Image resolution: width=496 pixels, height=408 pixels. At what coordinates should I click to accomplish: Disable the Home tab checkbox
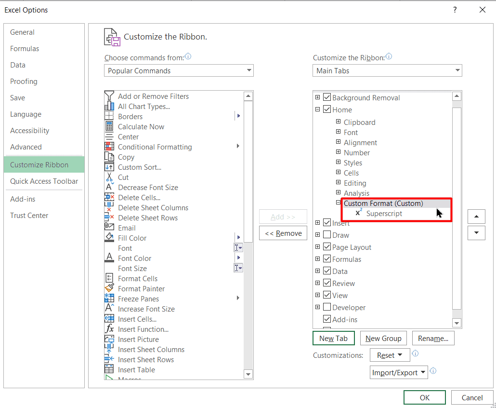[327, 109]
